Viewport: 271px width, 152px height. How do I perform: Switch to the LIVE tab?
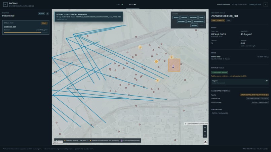point(119,4)
